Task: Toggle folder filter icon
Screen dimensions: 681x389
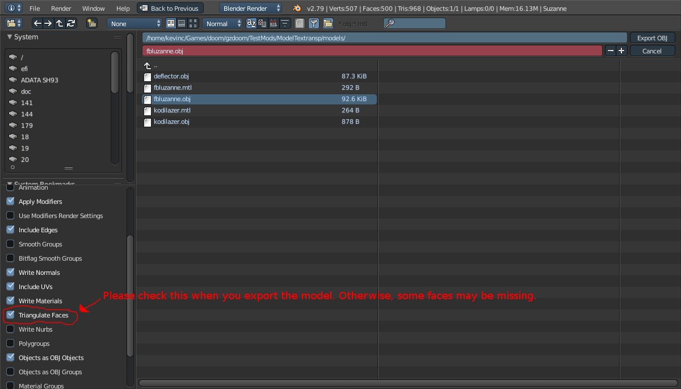Action: [x=328, y=23]
